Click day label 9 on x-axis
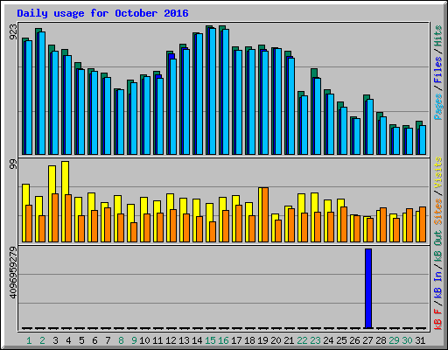Screen dimensions: 448x350 (134, 340)
